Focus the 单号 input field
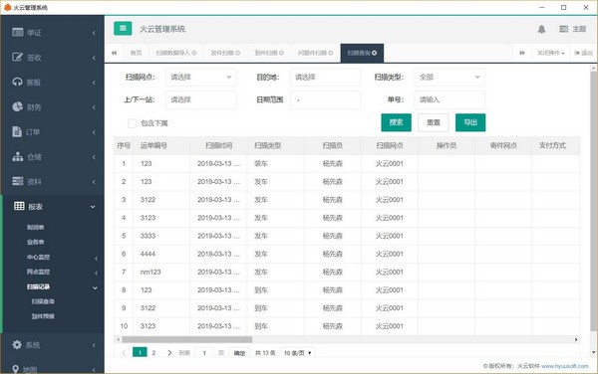The width and height of the screenshot is (598, 374). click(x=449, y=99)
